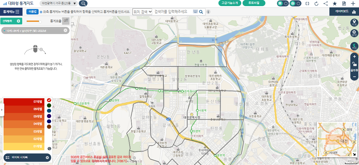359x165 pixels.
Task: Open 위치 검색 dropdown
Action: [142, 12]
